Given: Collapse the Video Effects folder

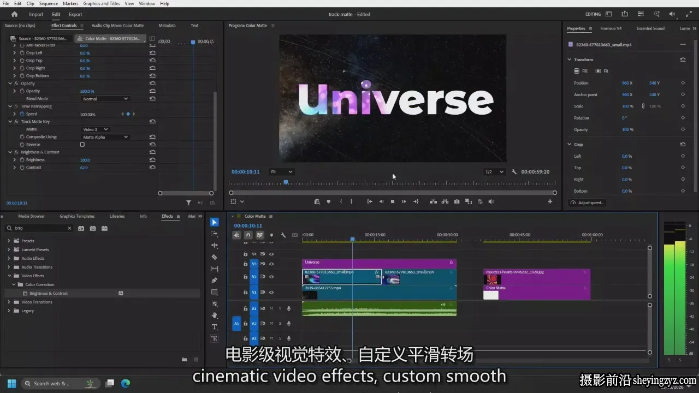Looking at the screenshot, I should click(9, 276).
